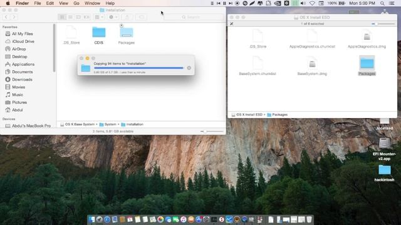Select Packages folder in Installation window

(127, 35)
